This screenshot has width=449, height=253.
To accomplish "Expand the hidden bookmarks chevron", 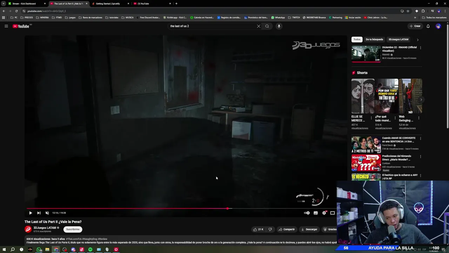I will coord(415,18).
